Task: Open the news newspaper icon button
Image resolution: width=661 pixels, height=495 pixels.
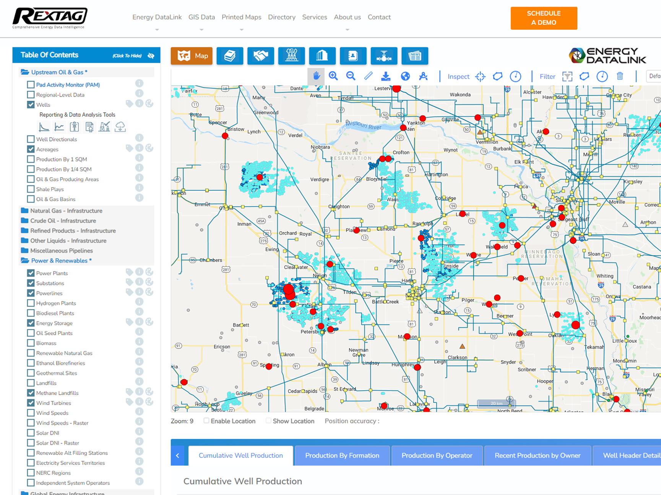Action: tap(415, 56)
